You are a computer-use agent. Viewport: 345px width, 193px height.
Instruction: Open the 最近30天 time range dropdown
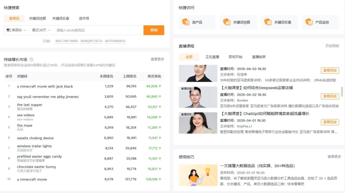coord(41,30)
